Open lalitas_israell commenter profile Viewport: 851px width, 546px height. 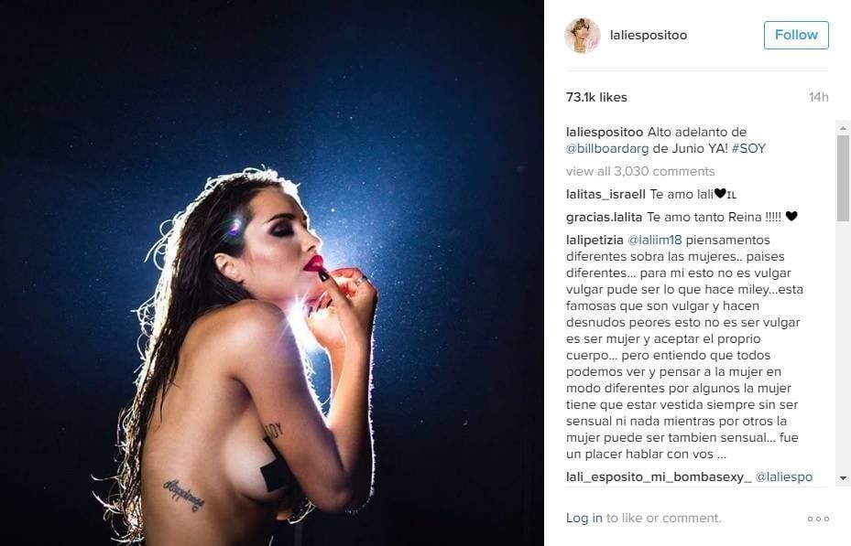tap(606, 194)
